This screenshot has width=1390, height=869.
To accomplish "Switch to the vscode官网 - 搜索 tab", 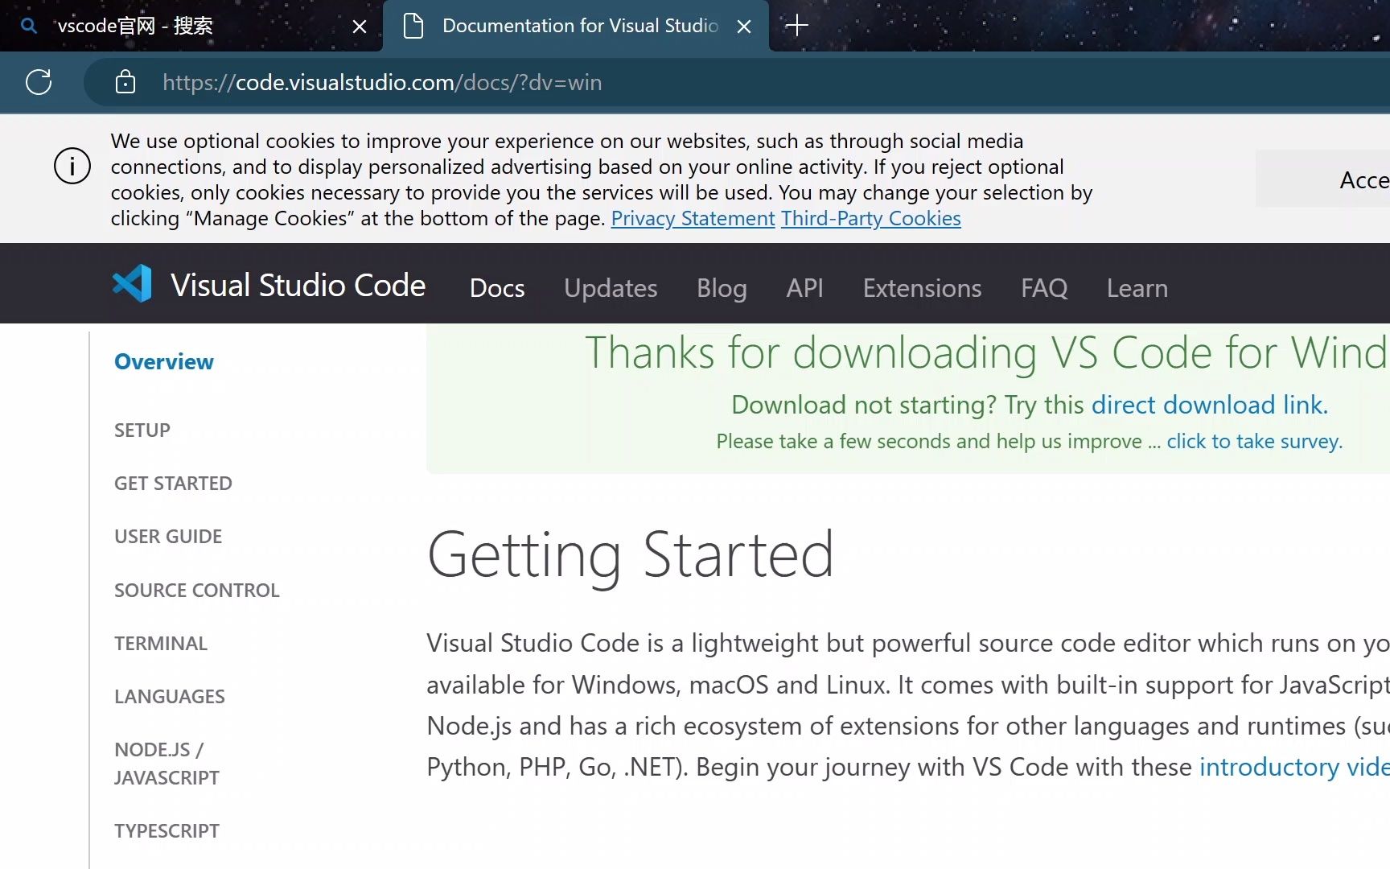I will click(191, 26).
